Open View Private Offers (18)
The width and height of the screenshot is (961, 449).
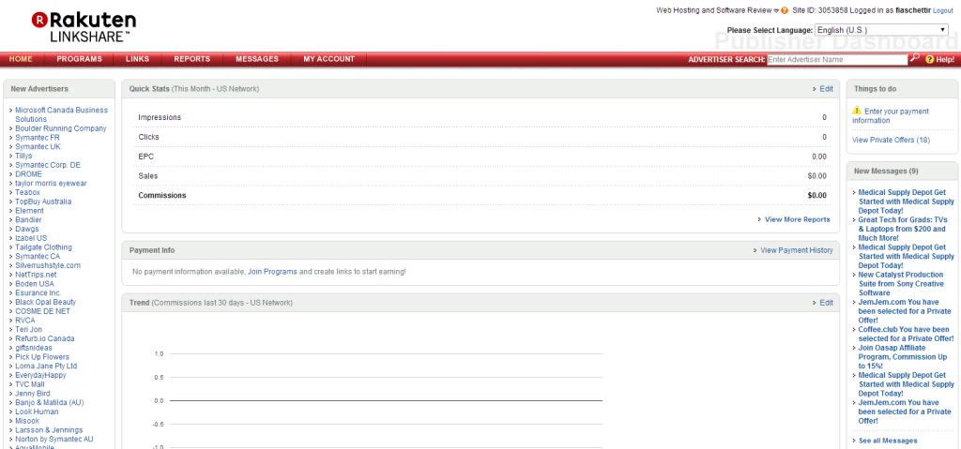click(892, 141)
